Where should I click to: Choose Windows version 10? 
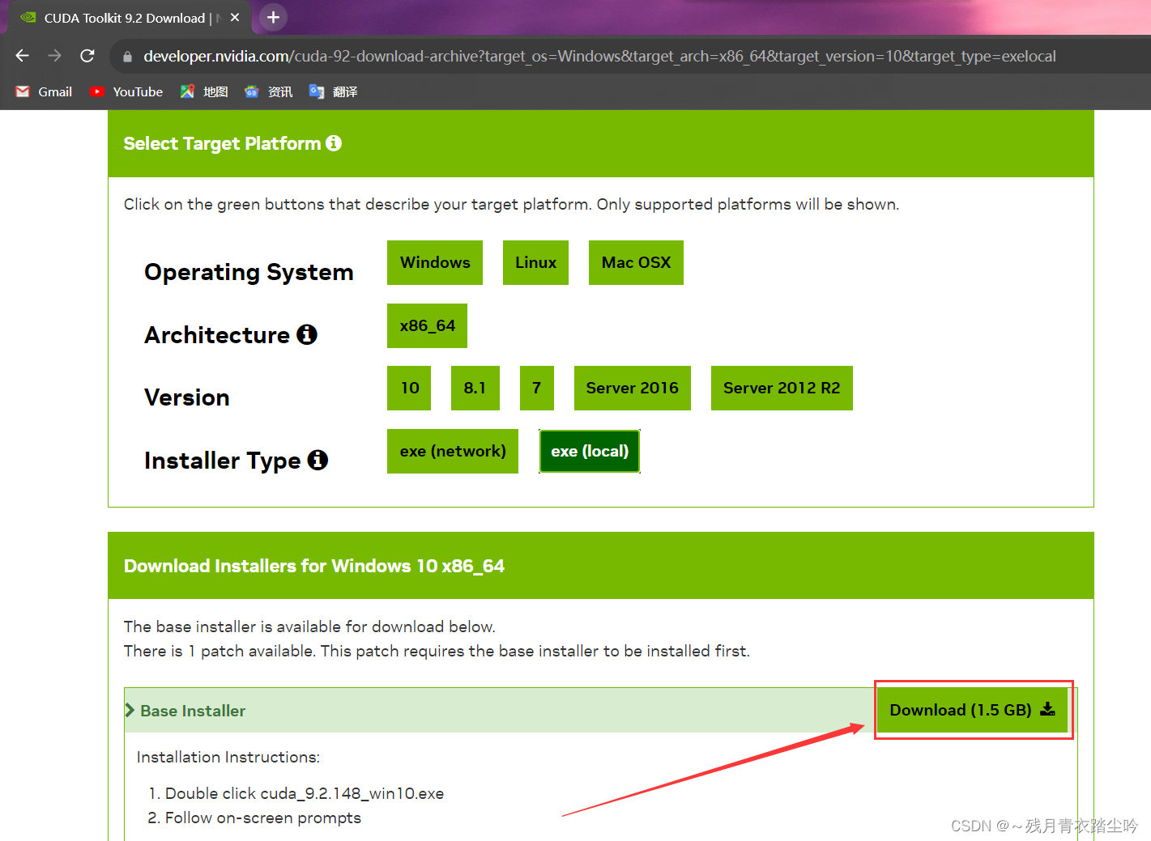coord(409,388)
